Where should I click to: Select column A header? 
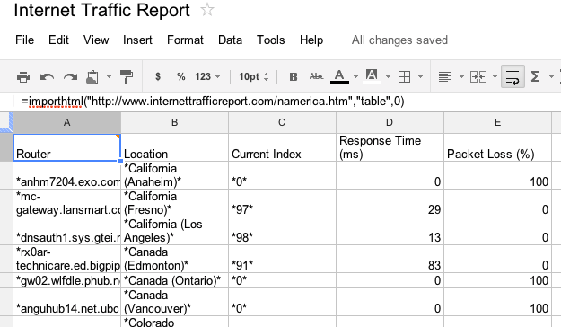click(67, 122)
